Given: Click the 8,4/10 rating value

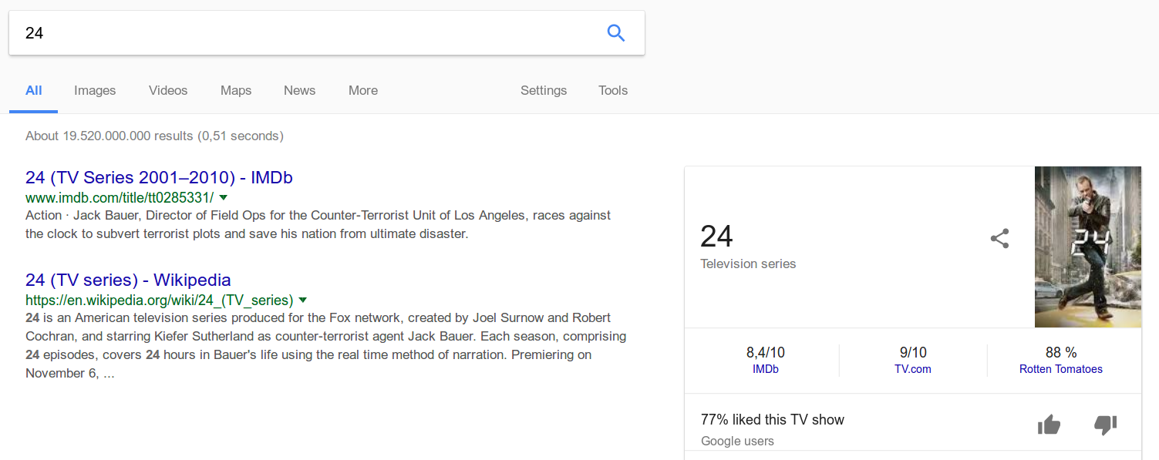Looking at the screenshot, I should click(x=766, y=352).
